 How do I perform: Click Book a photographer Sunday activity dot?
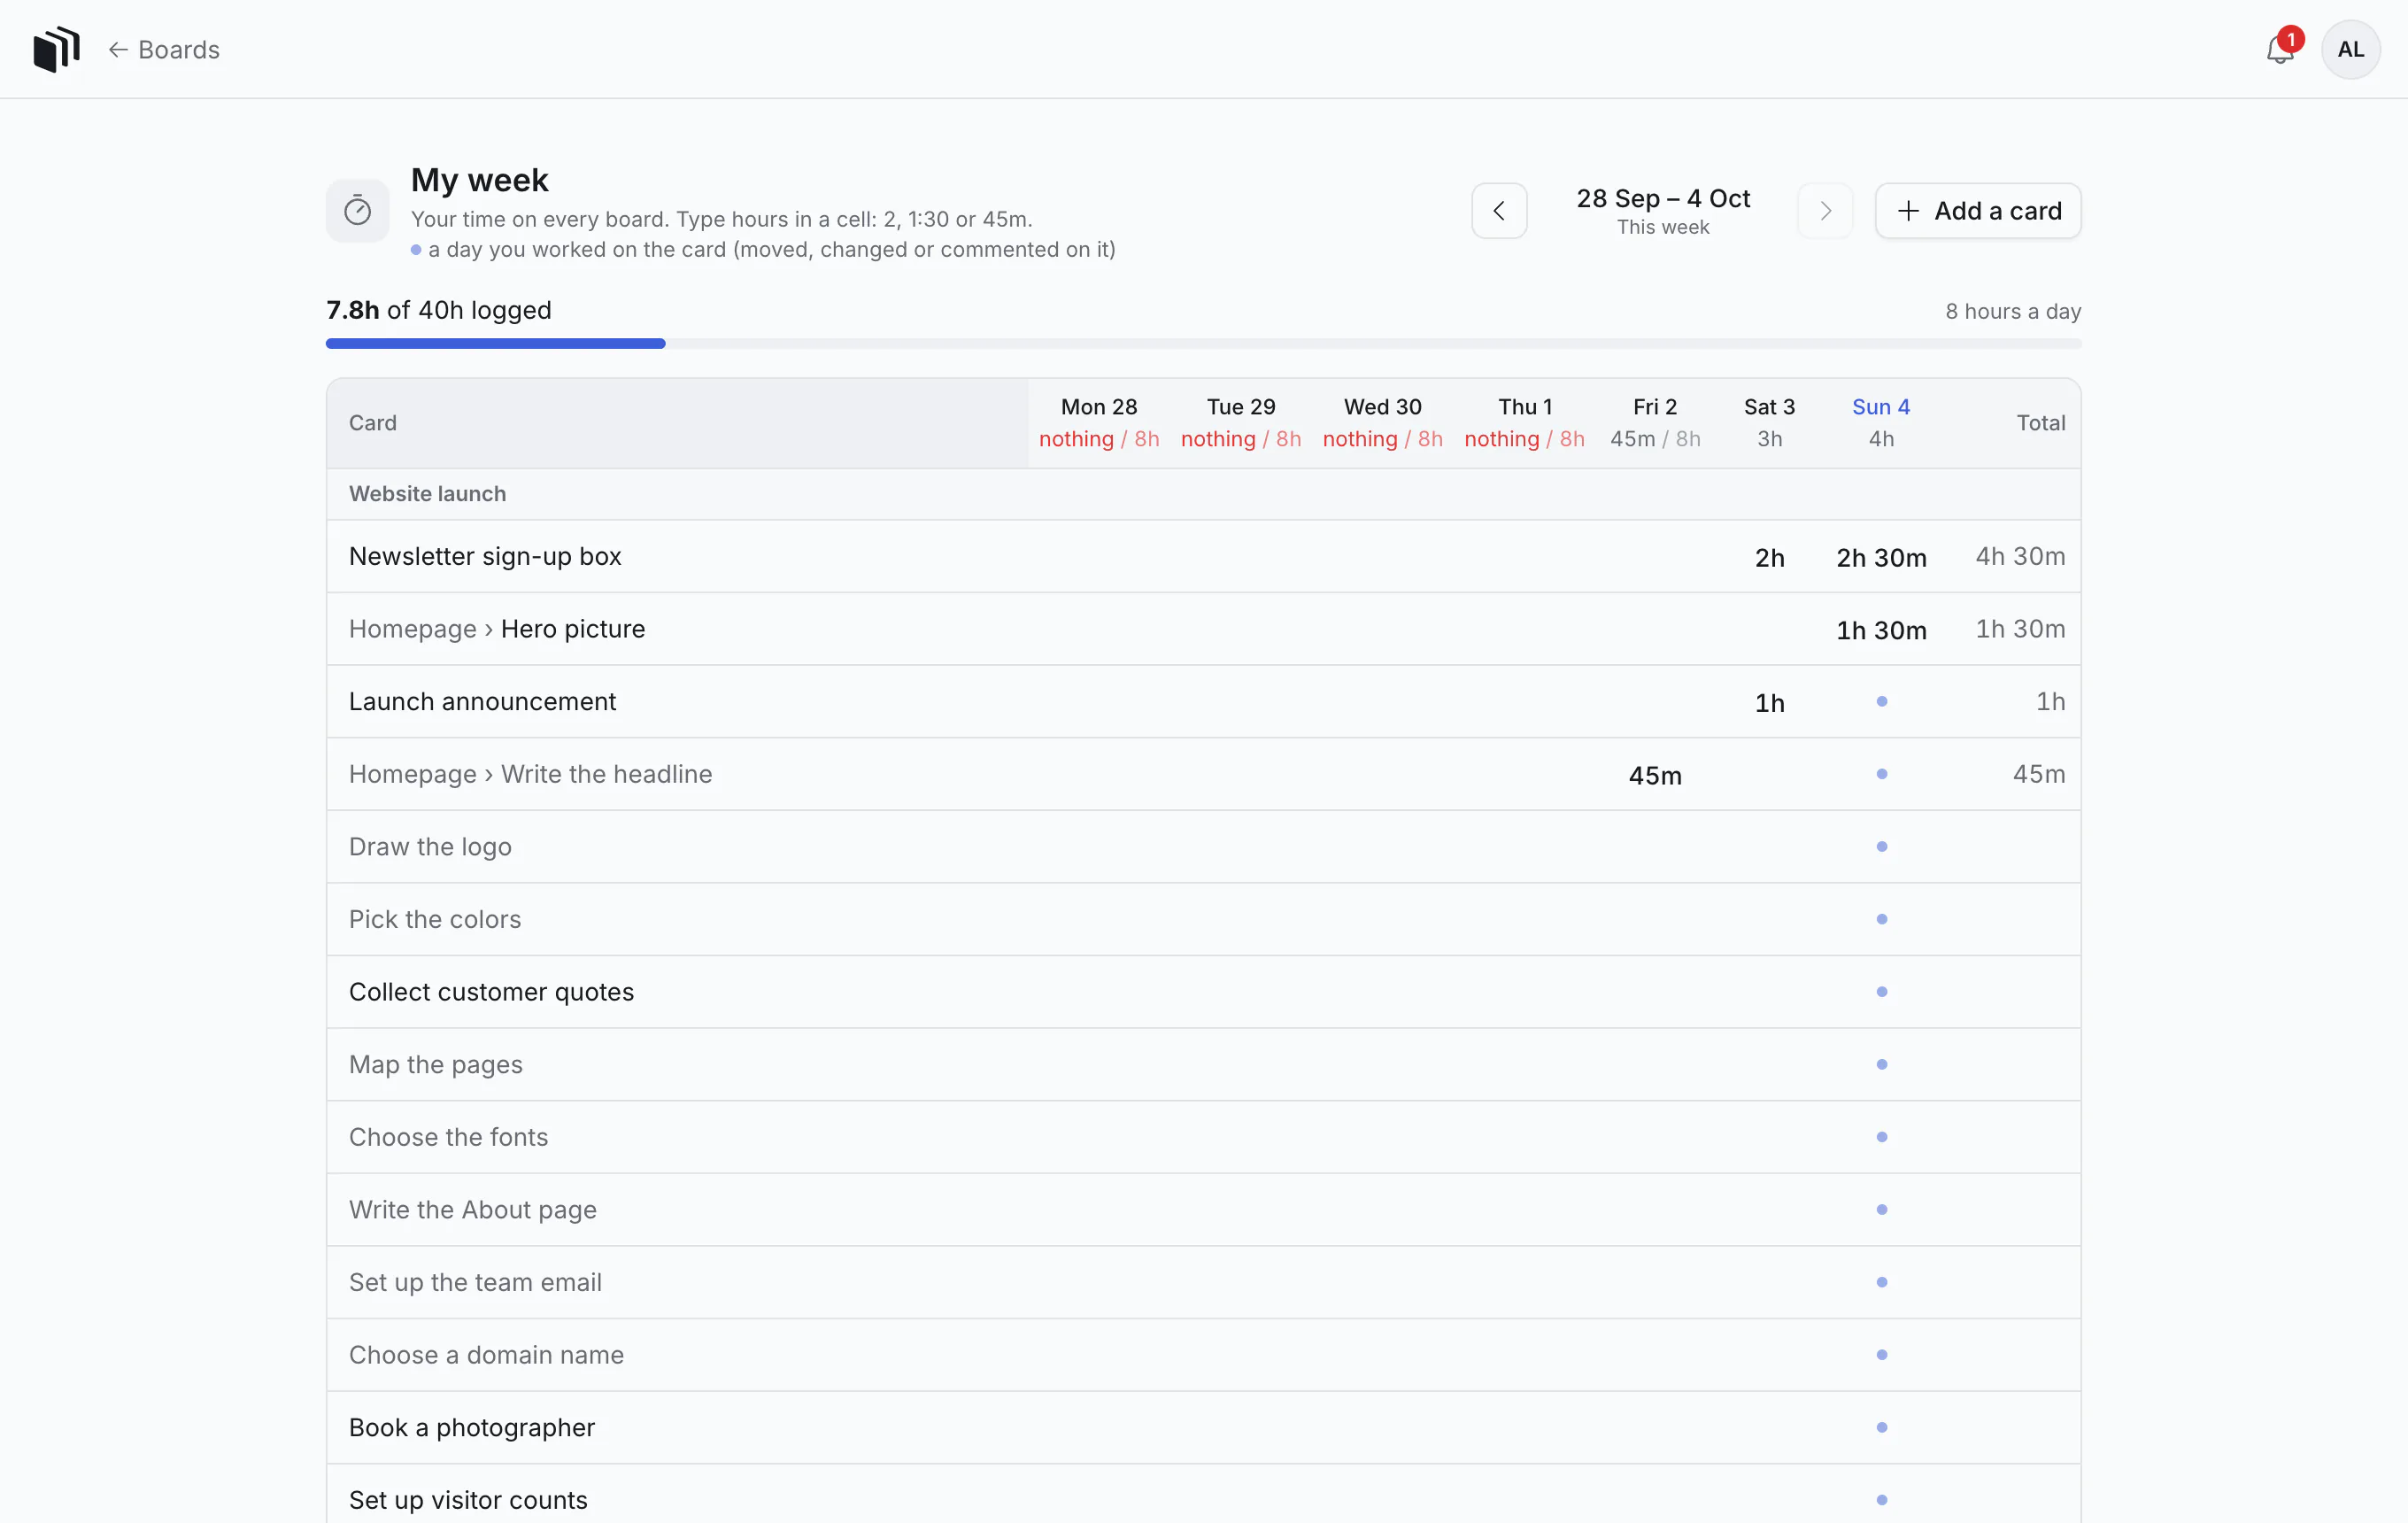[1880, 1428]
